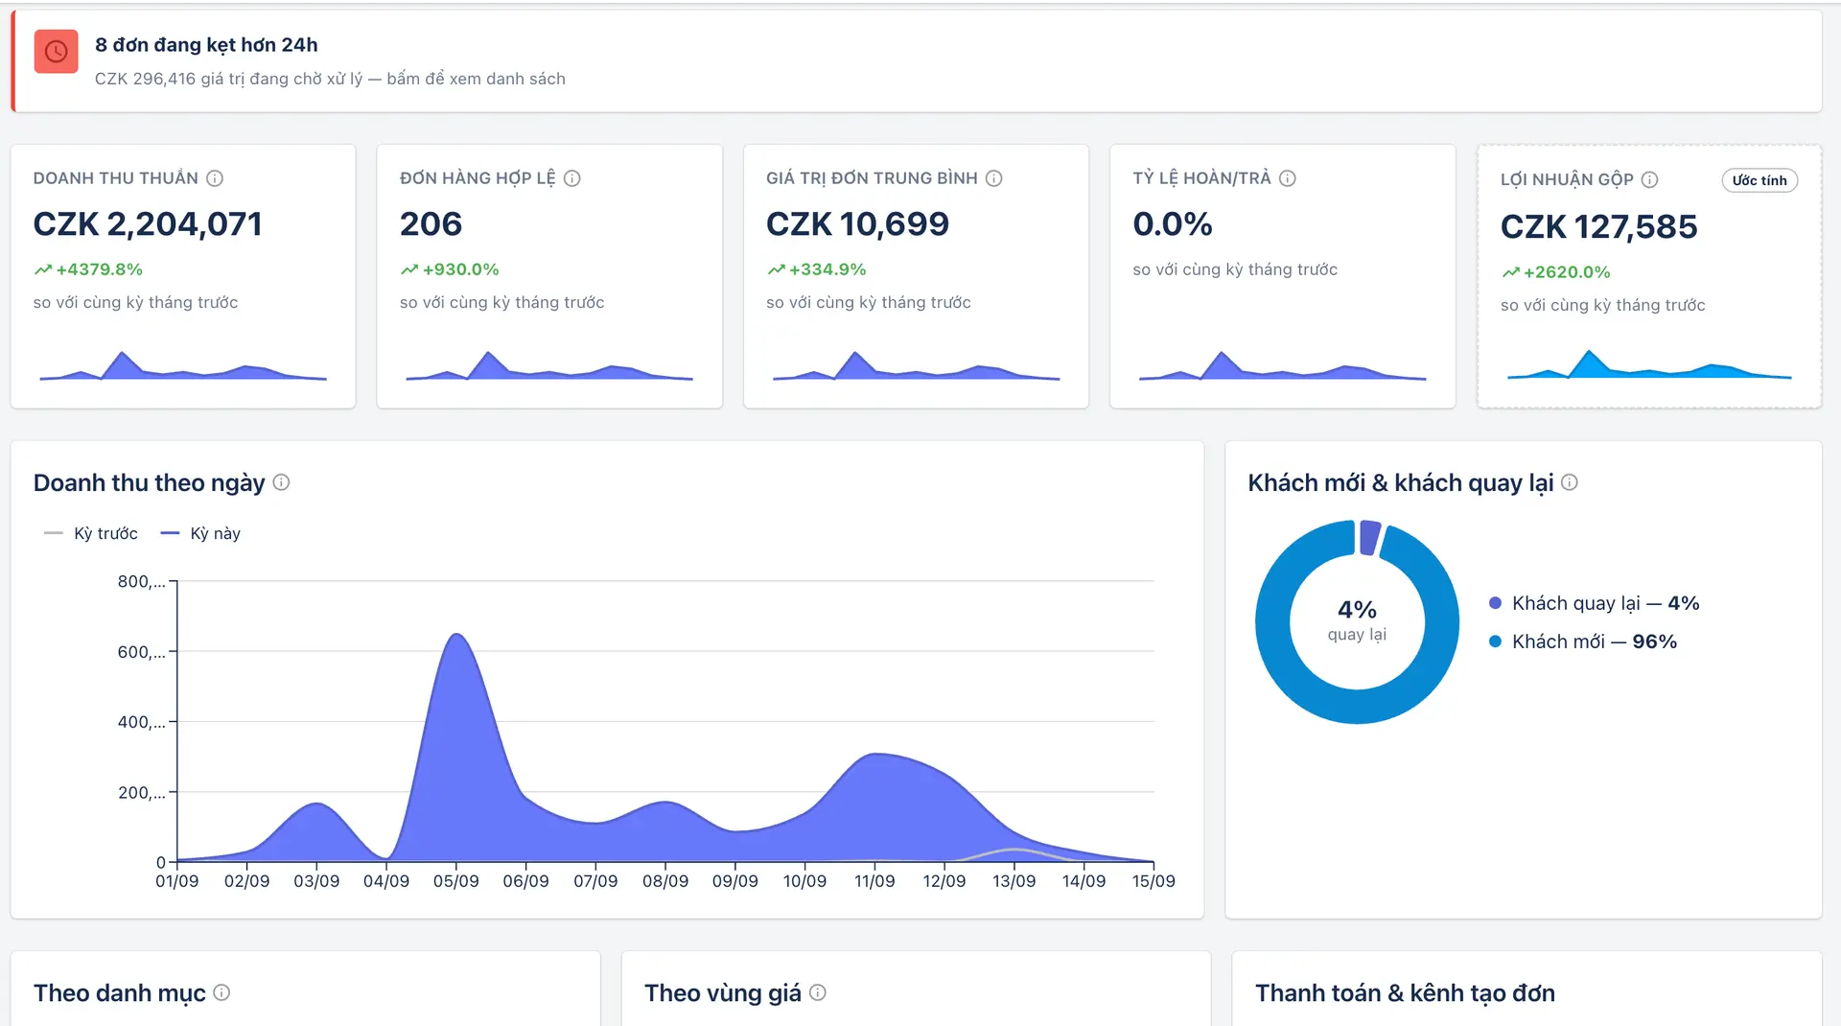Click info icon next to Doanh thu theo ngày
This screenshot has height=1026, width=1841.
point(281,482)
